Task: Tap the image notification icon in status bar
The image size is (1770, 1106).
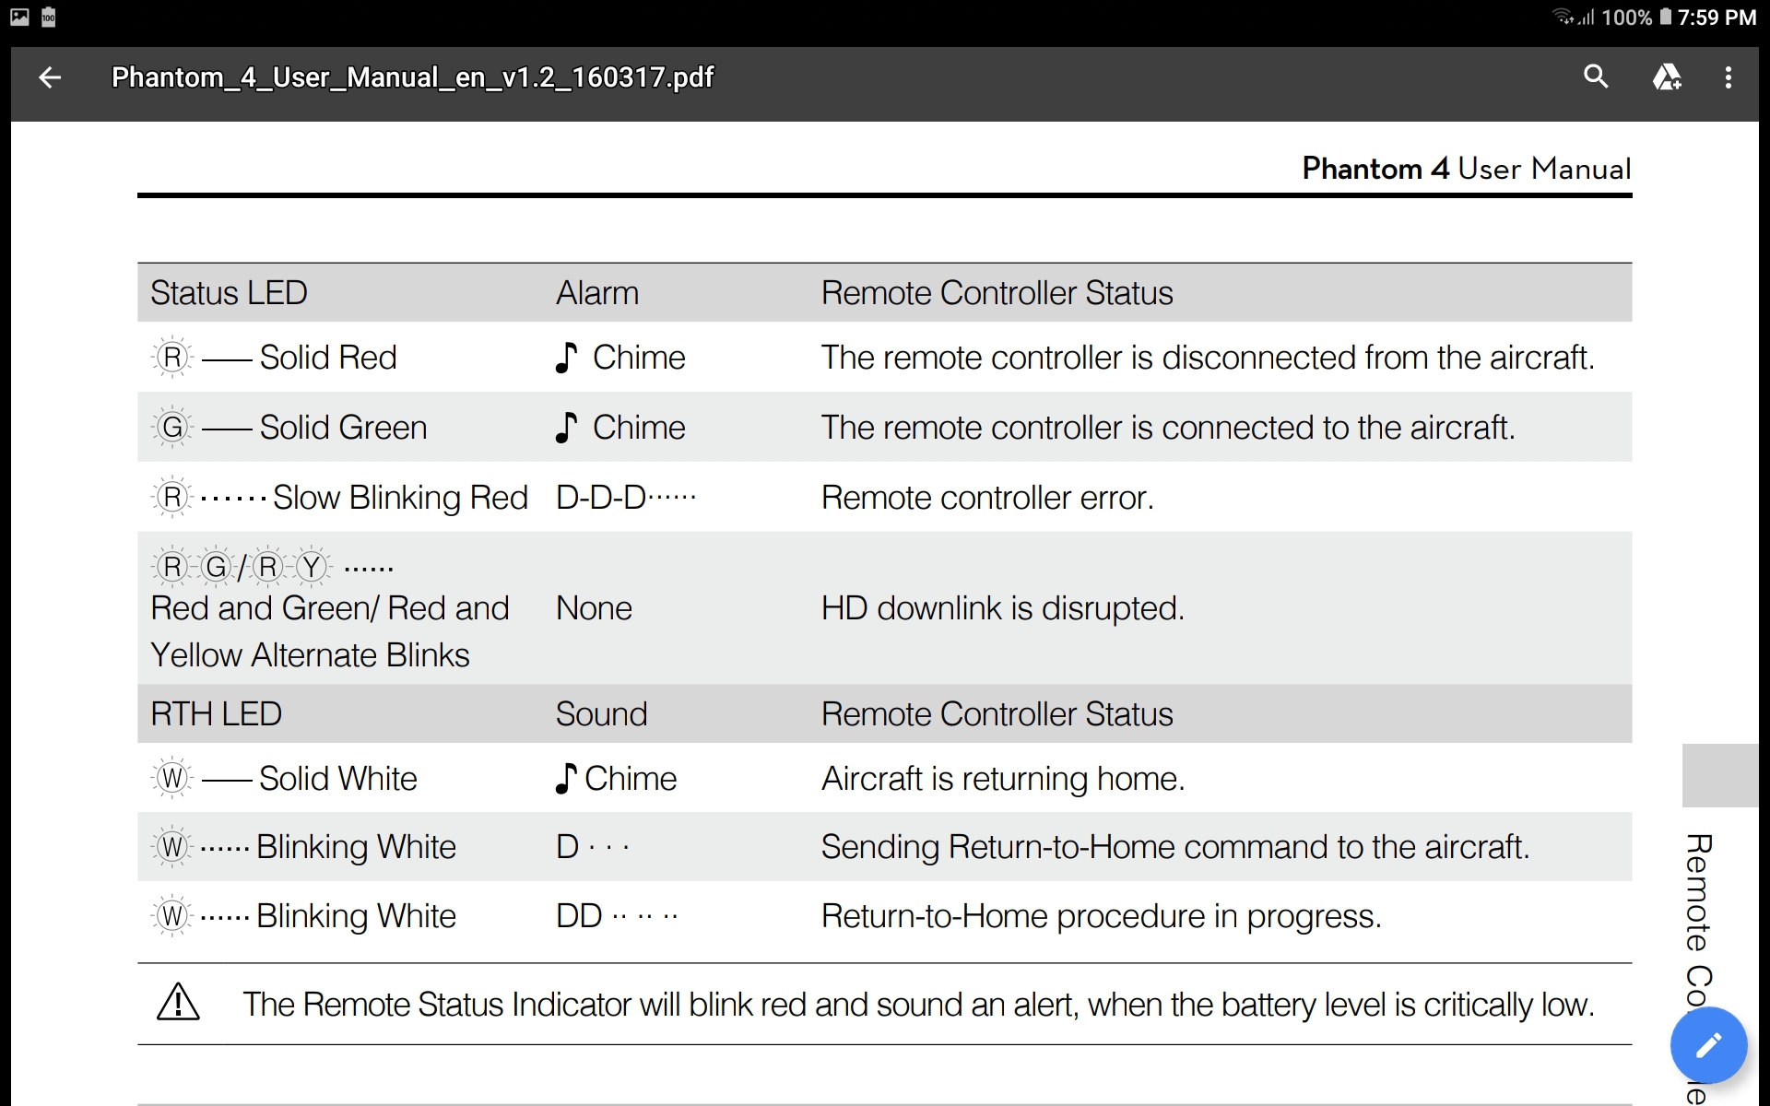Action: [x=19, y=17]
